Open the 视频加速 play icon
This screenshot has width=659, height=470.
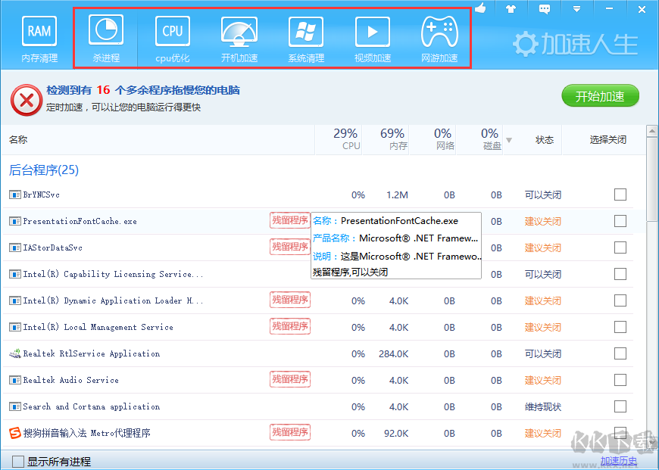point(373,39)
